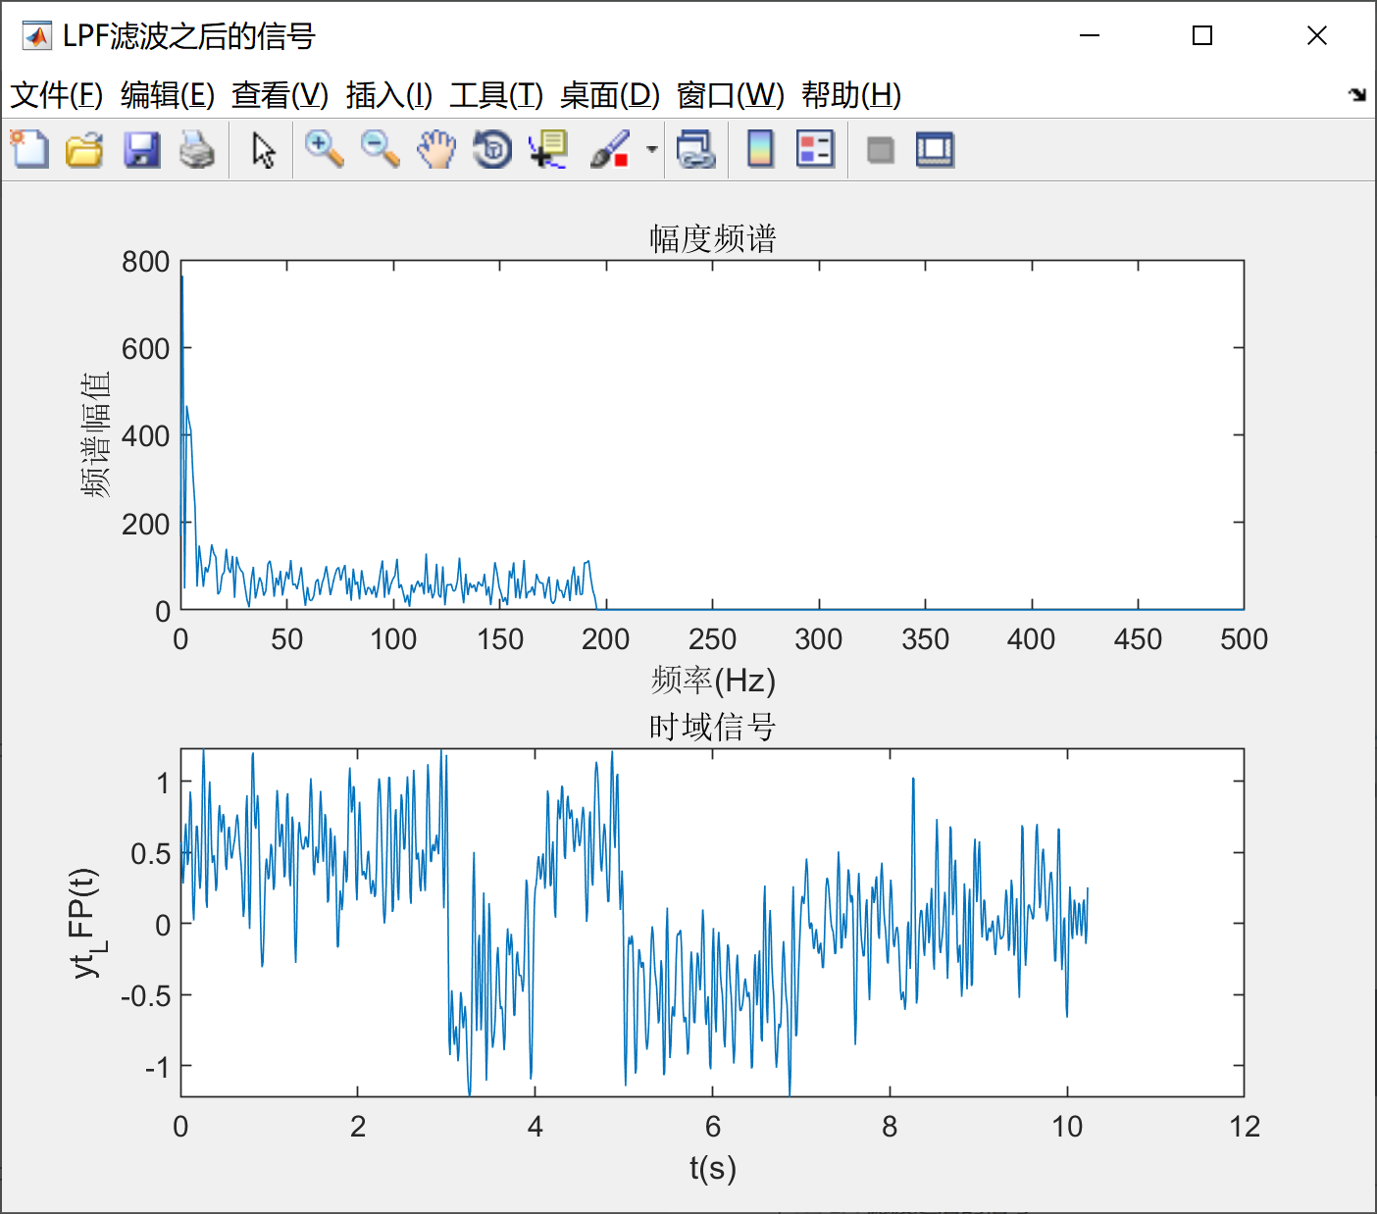Image resolution: width=1377 pixels, height=1214 pixels.
Task: Open the 查看(V) menu
Action: (x=280, y=95)
